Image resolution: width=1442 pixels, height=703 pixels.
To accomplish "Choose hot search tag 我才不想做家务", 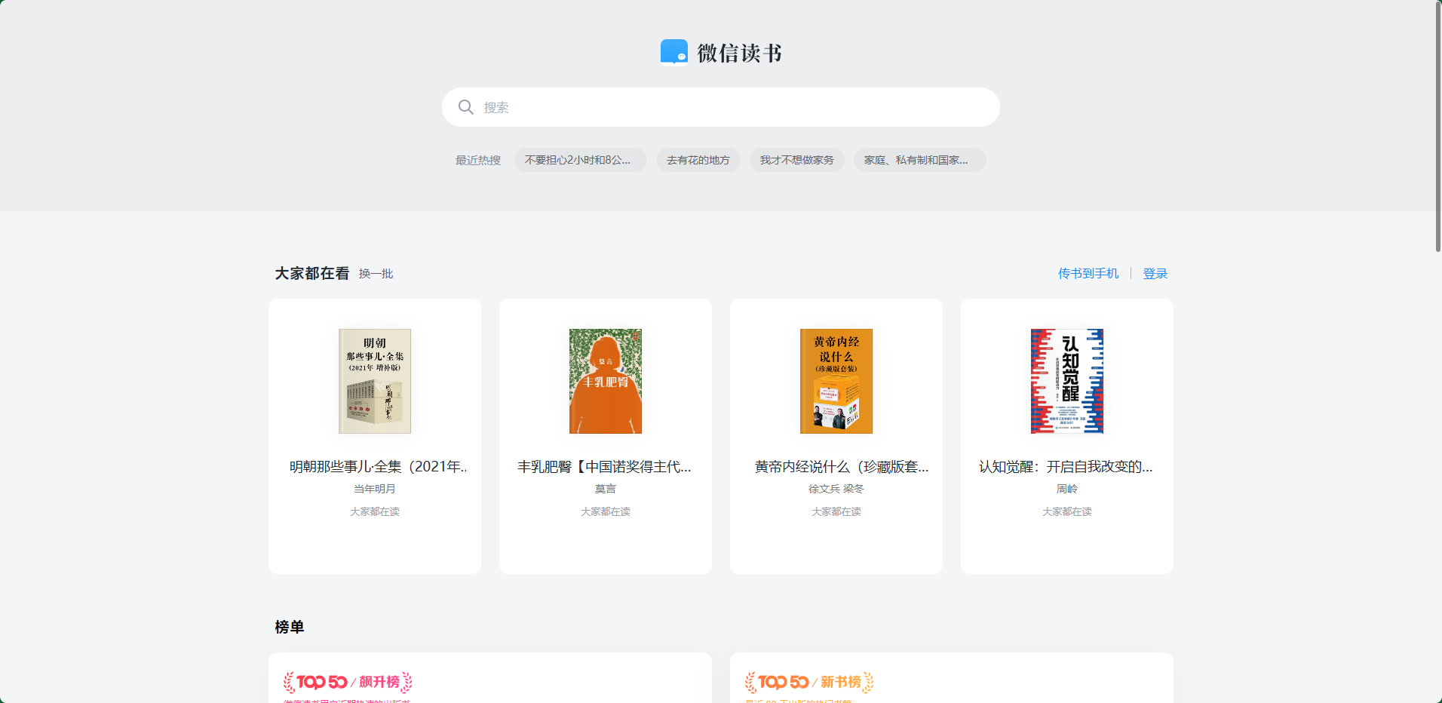I will click(x=796, y=160).
